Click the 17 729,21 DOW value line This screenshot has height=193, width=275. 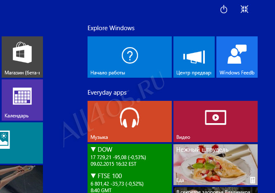point(118,157)
